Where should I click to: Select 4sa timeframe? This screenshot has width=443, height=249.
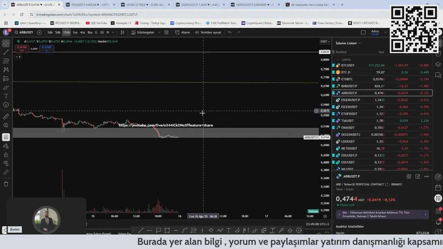pos(82,32)
